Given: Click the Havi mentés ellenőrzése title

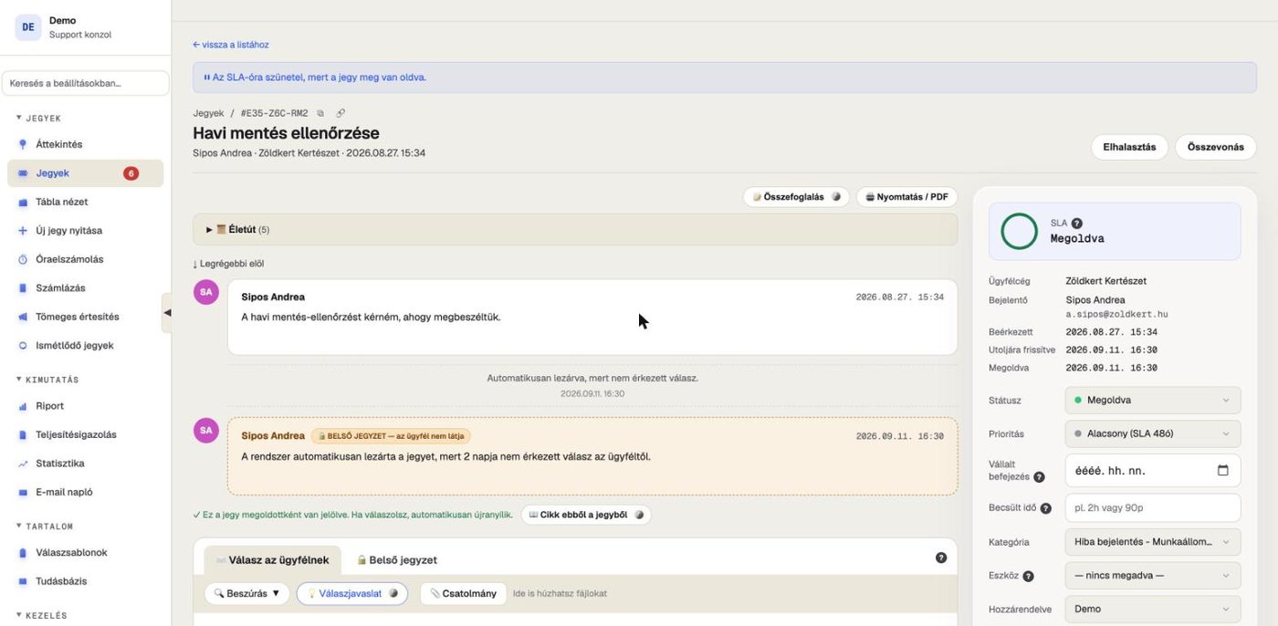Looking at the screenshot, I should pos(286,133).
